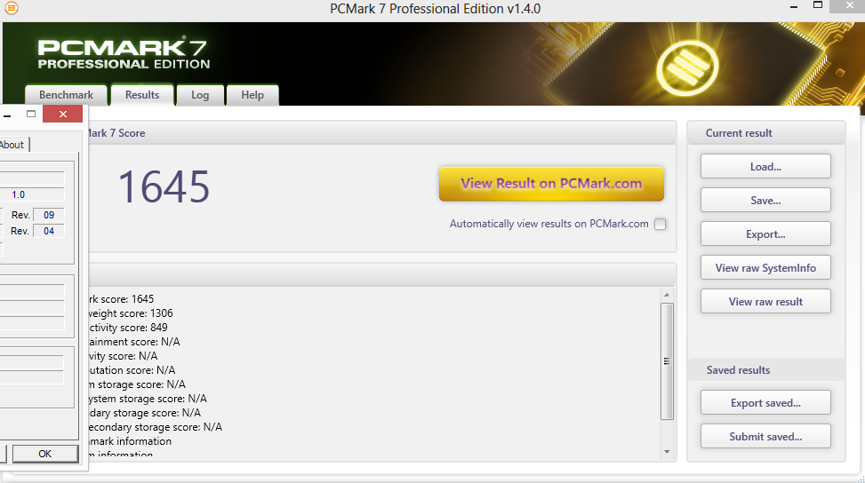This screenshot has width=865, height=483.
Task: Select the 'utation score: N/A' line
Action: point(132,370)
